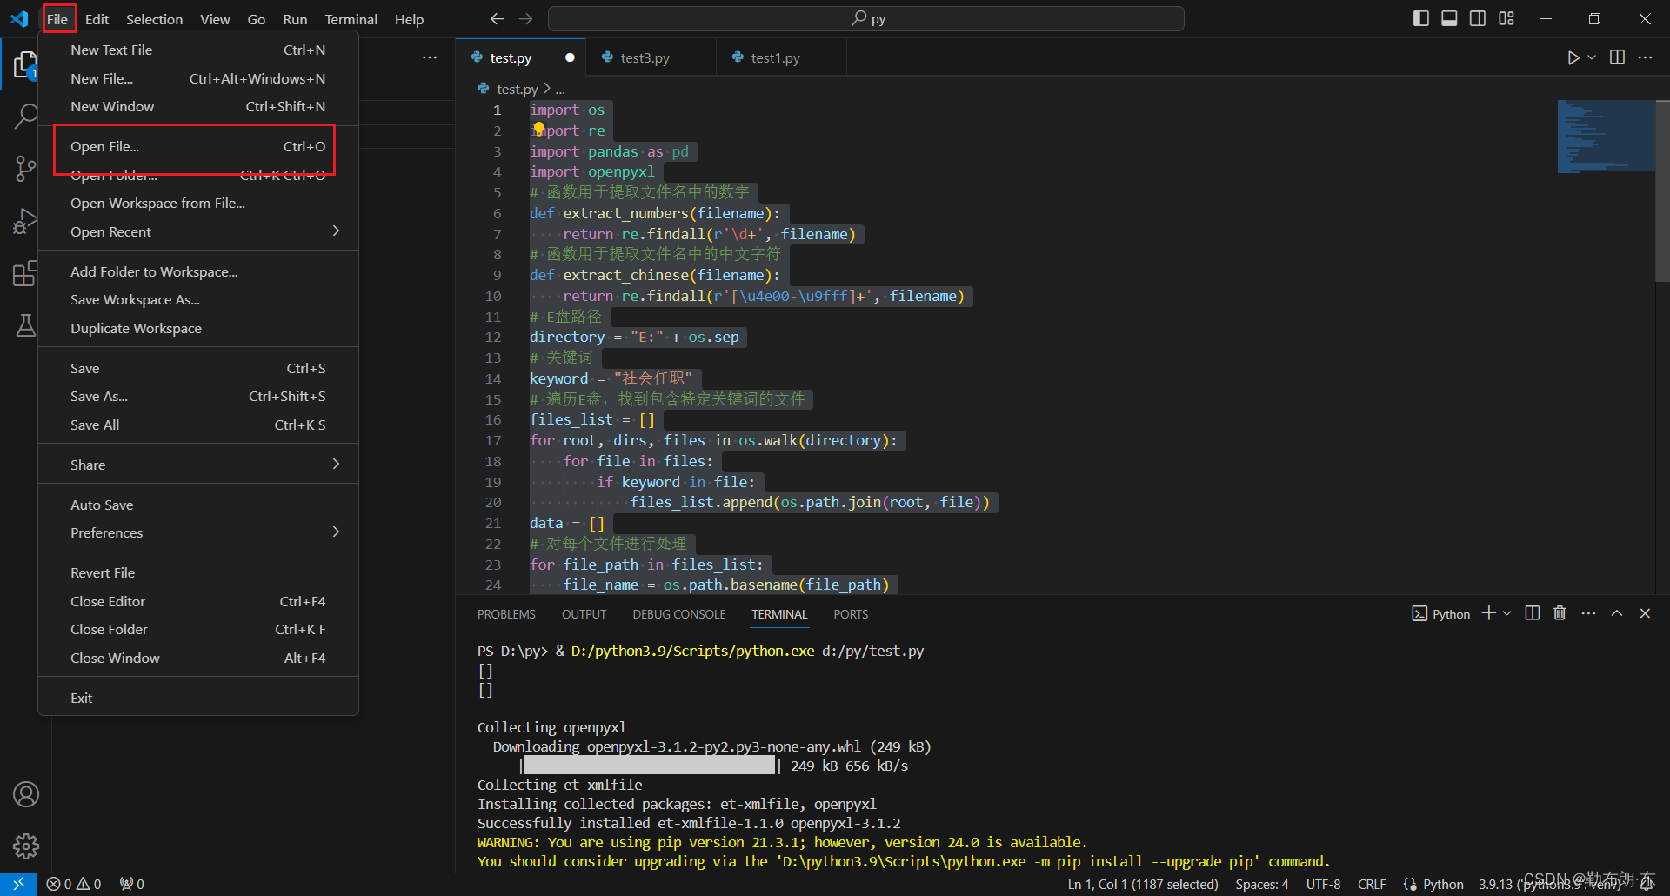Viewport: 1670px width, 896px height.
Task: Create a new terminal with plus icon
Action: pos(1489,613)
